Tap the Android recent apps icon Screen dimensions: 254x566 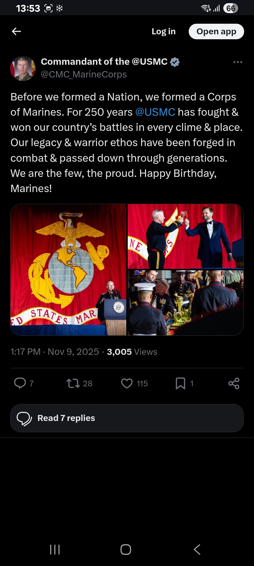[55, 549]
